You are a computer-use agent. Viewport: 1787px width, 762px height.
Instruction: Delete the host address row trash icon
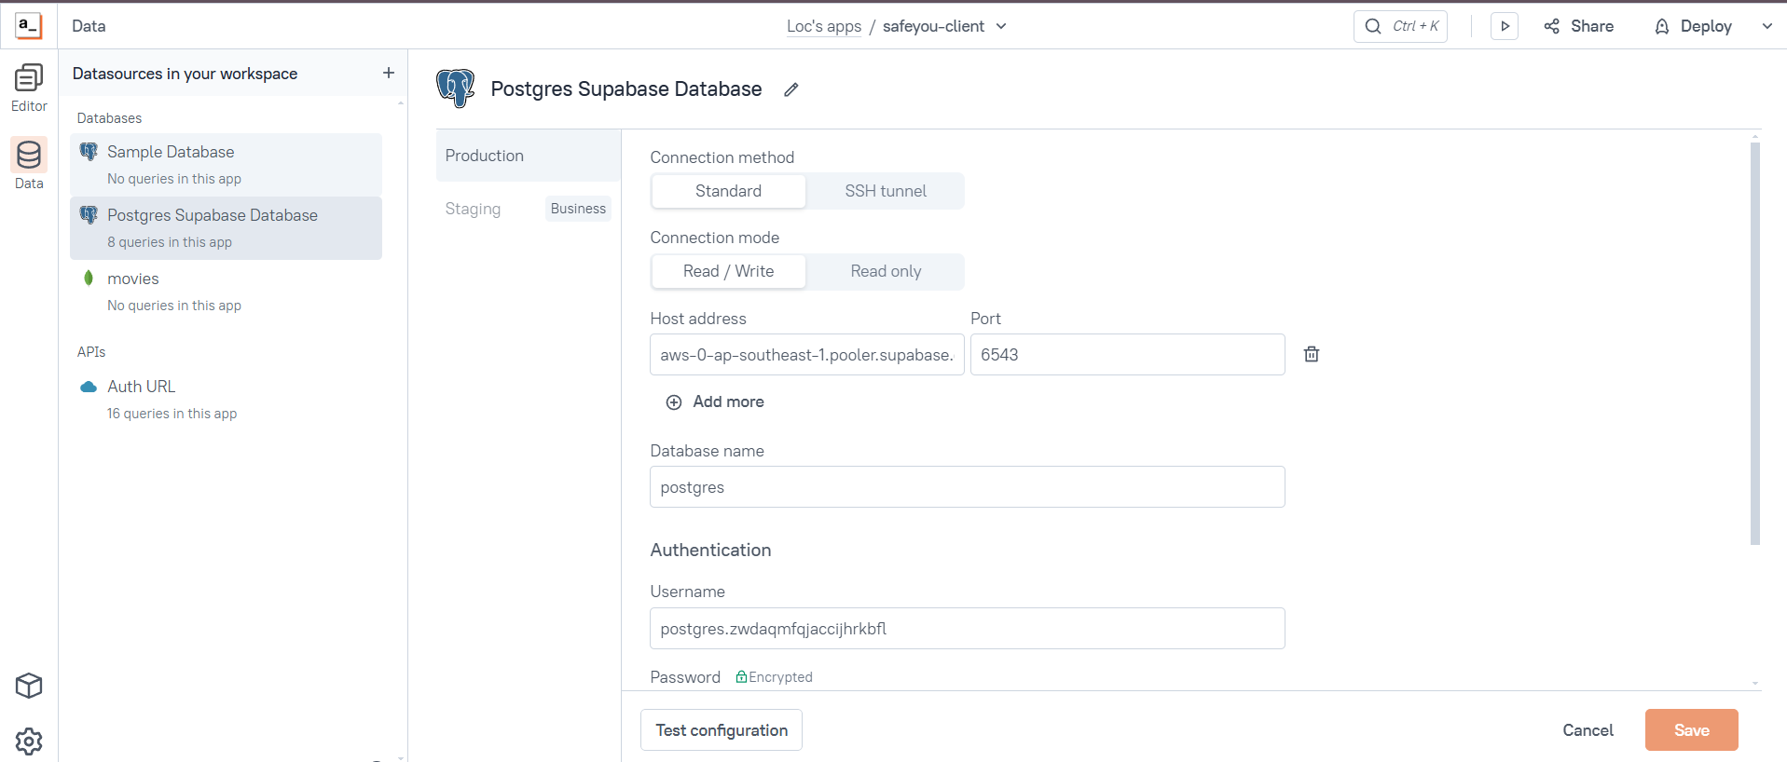1312,354
